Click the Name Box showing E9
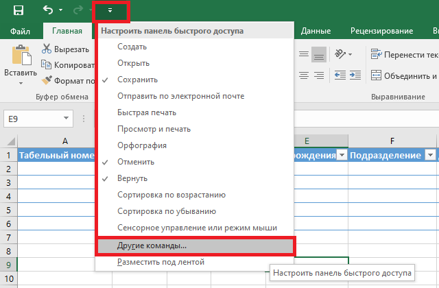This screenshot has width=439, height=288. pos(32,119)
